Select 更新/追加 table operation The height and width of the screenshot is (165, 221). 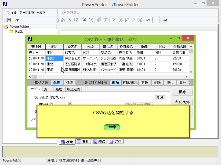(x=130, y=83)
